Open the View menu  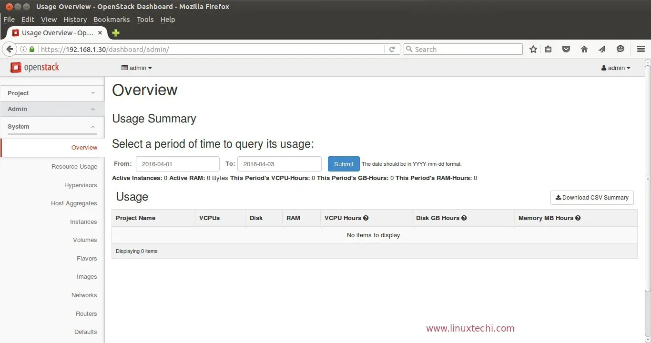click(49, 20)
